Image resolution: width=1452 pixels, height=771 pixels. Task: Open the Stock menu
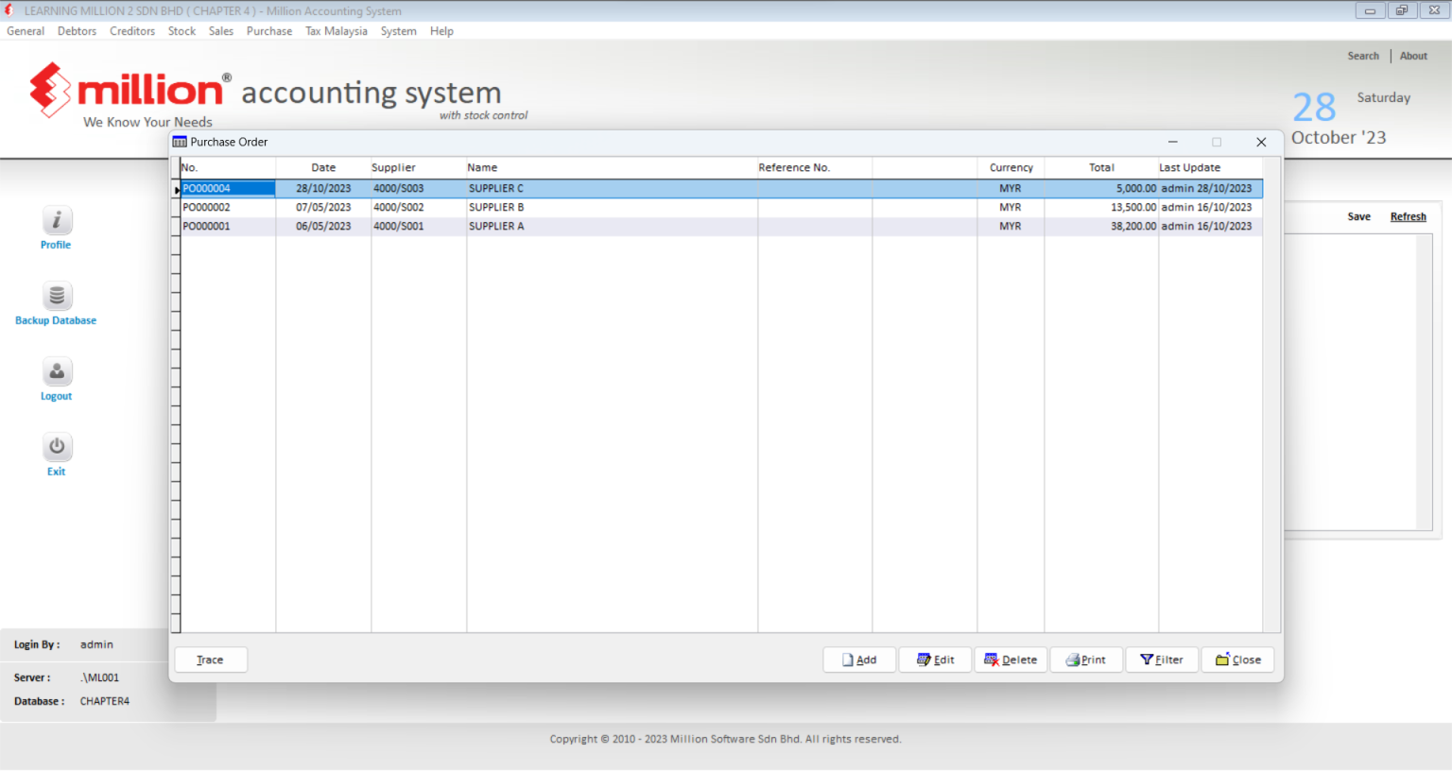point(181,31)
